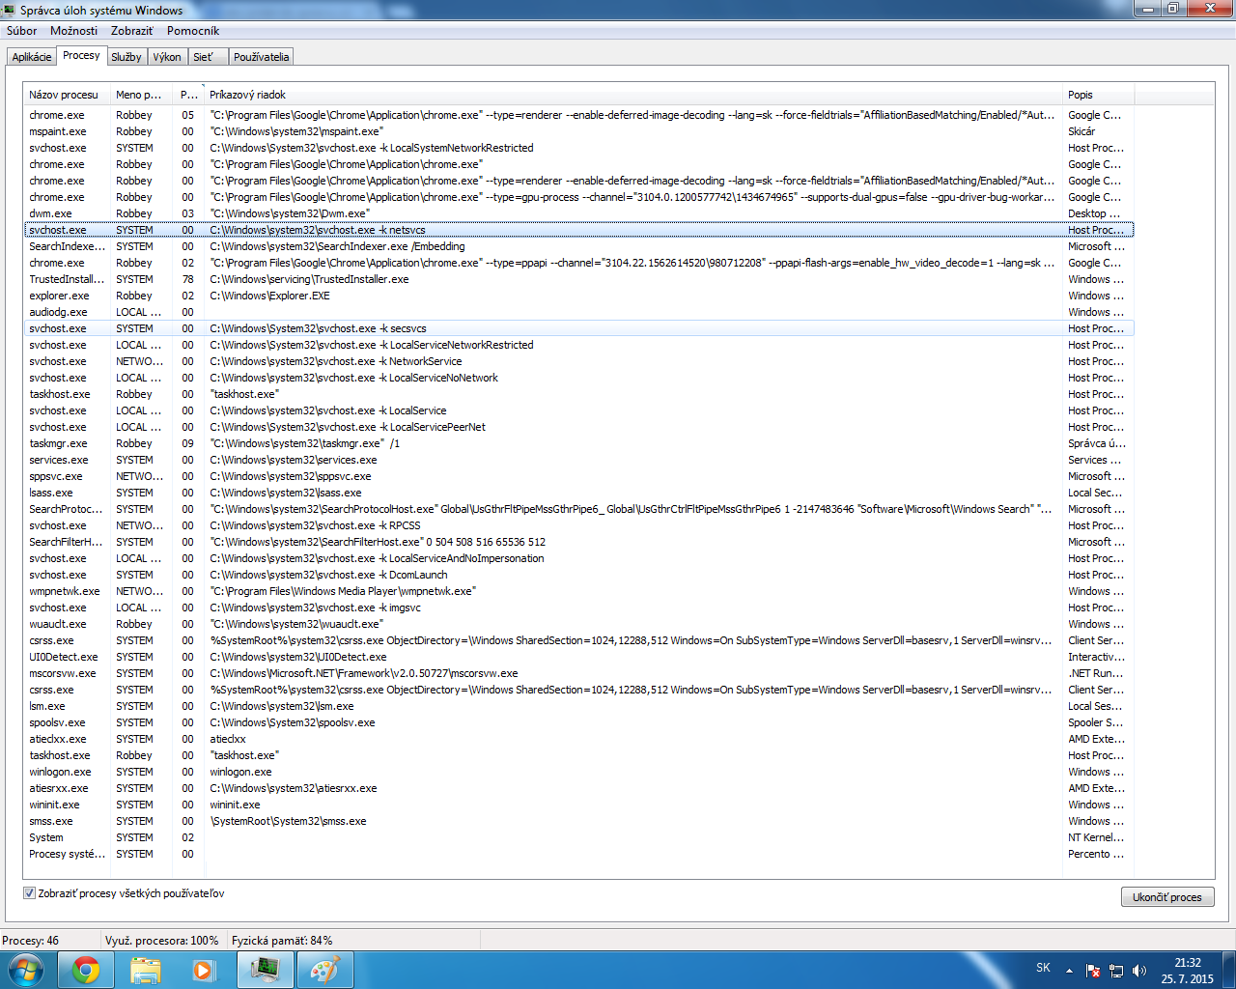1236x989 pixels.
Task: Open the Zobraziť menu
Action: (132, 31)
